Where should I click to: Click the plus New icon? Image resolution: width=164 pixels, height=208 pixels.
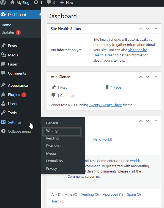coord(62,2)
